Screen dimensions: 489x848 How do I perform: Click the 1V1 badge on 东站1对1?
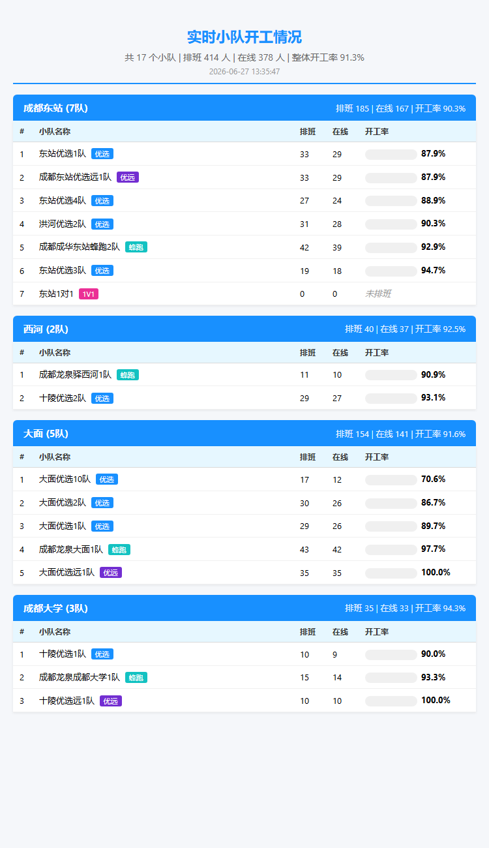click(x=89, y=294)
